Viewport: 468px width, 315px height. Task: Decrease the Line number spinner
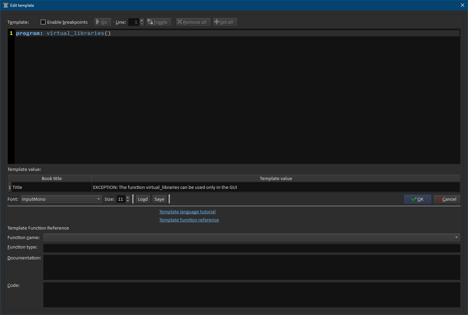point(142,24)
